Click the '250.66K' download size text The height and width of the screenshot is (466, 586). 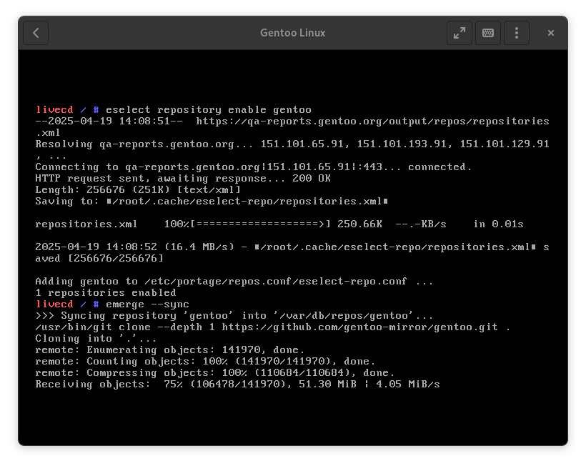(x=359, y=224)
